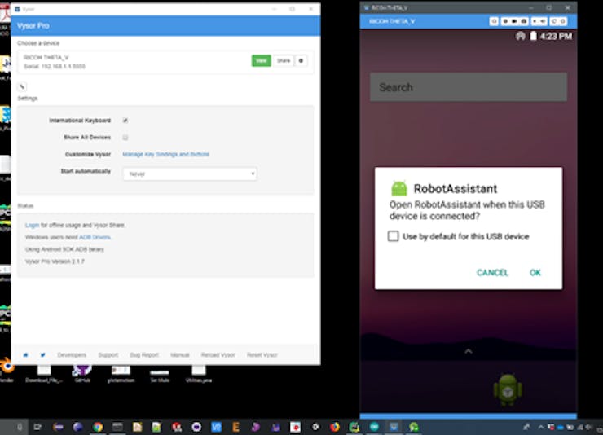Click OK in the RobotAssistant dialog
This screenshot has width=603, height=435.
point(535,272)
